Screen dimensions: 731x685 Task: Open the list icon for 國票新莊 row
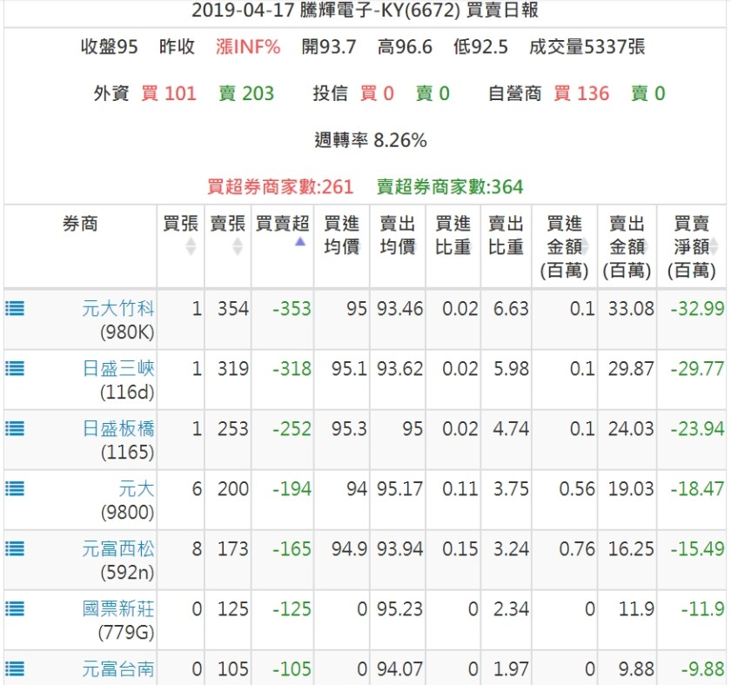pyautogui.click(x=15, y=608)
